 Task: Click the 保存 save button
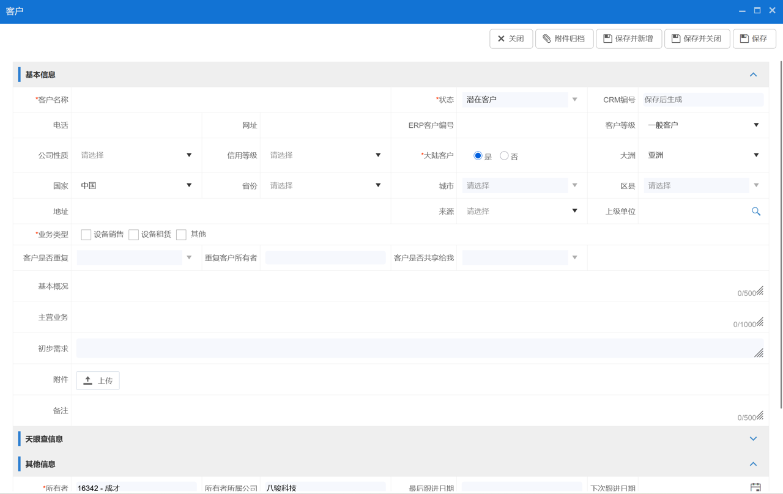[x=754, y=39]
